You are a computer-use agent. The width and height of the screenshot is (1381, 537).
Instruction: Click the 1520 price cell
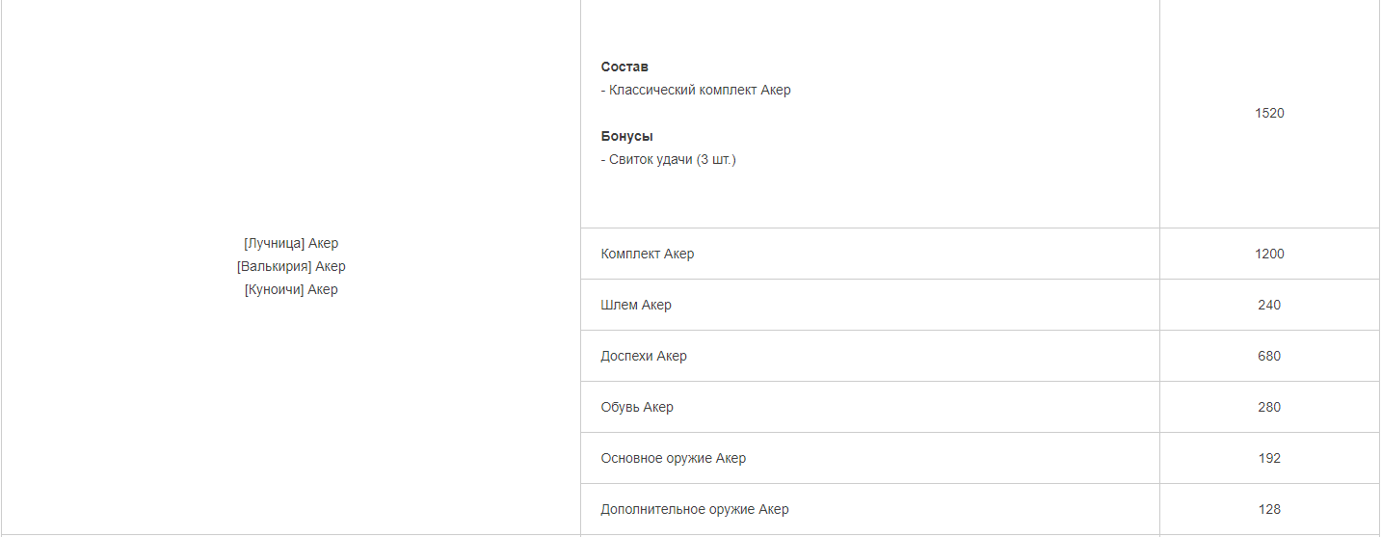pyautogui.click(x=1269, y=113)
